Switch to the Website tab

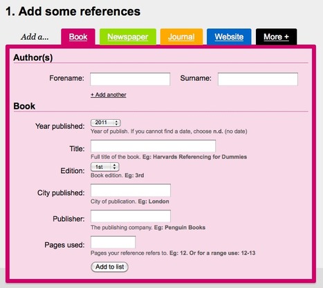229,37
